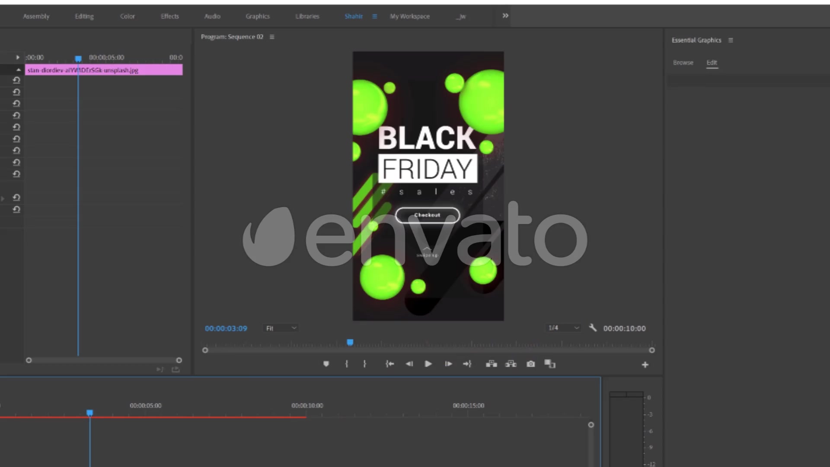830x467 pixels.
Task: Click the Black Friday video preview frame
Action: tap(428, 186)
